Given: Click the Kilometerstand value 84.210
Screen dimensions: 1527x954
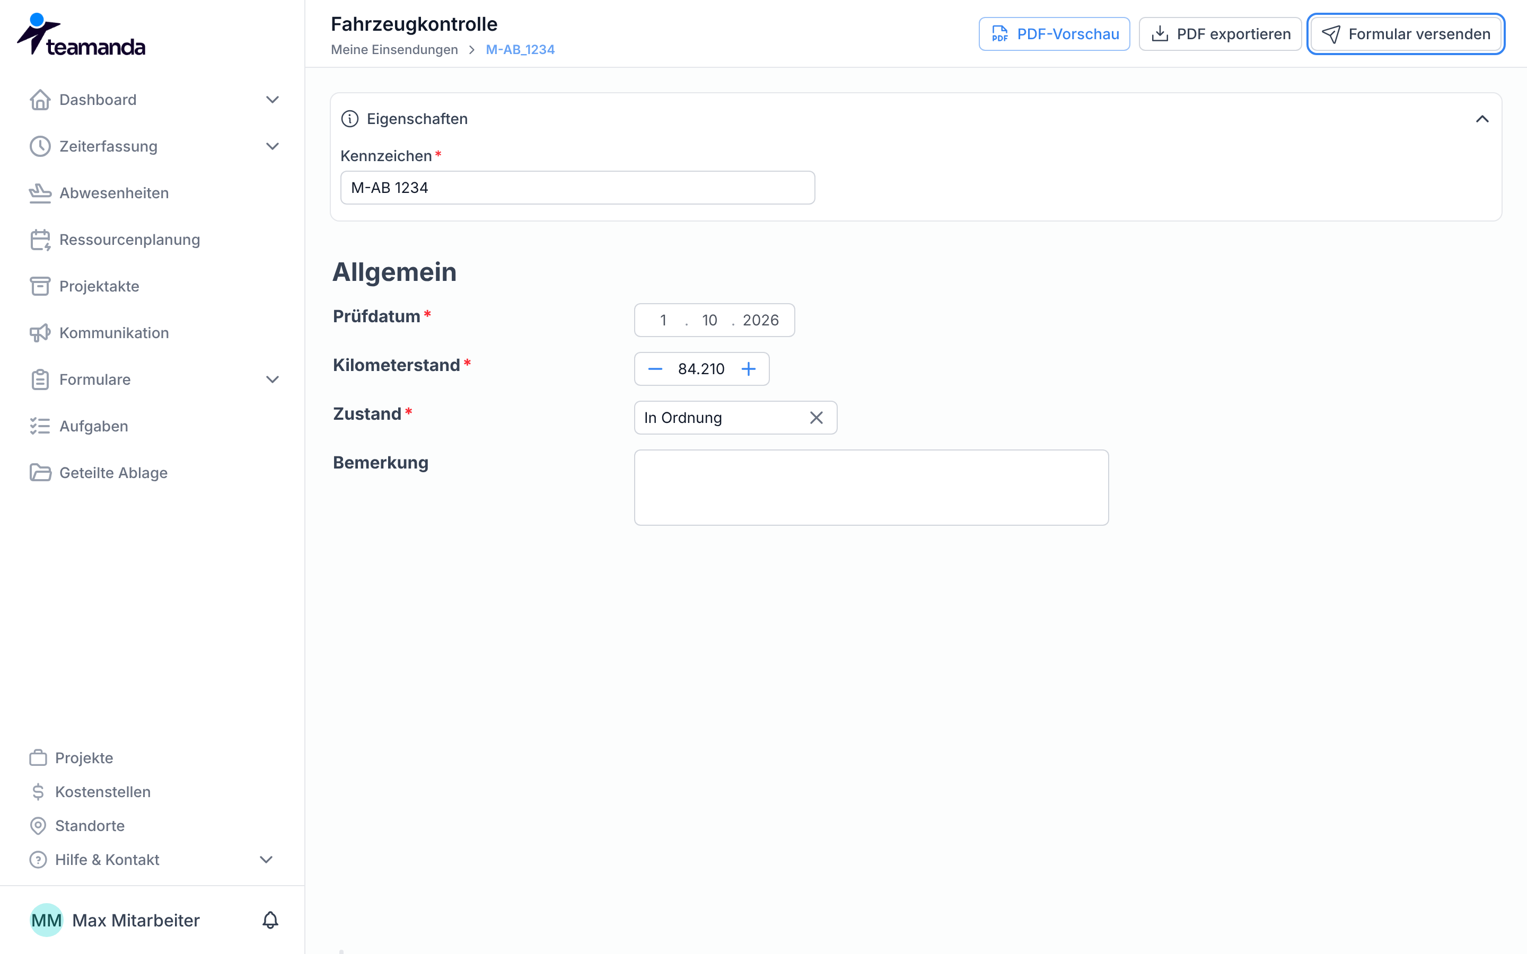Looking at the screenshot, I should (x=701, y=369).
